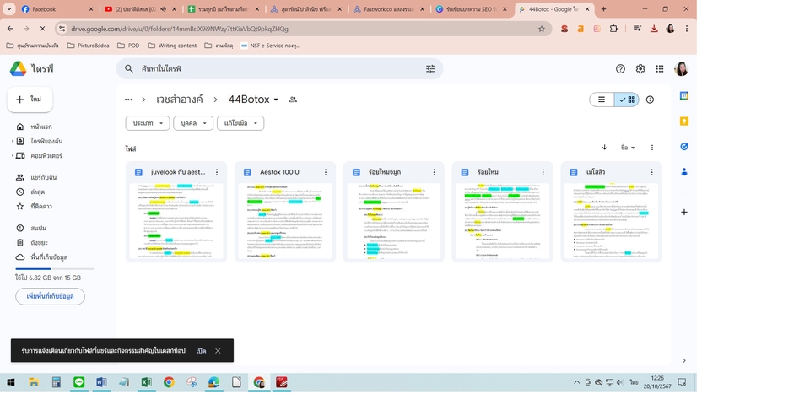Expand ไดรฟ์ของฉัน tree arrow
The image size is (810, 405).
(13, 141)
